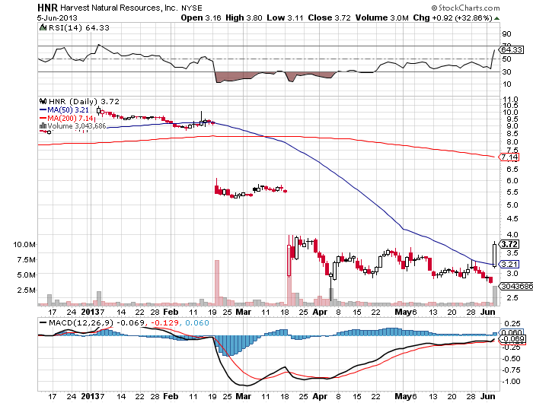Click the MA(50) blue legend line
This screenshot has height=403, width=533.
tap(43, 109)
